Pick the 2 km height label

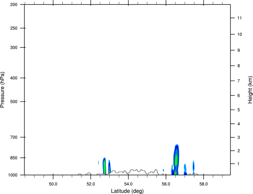[239, 151]
